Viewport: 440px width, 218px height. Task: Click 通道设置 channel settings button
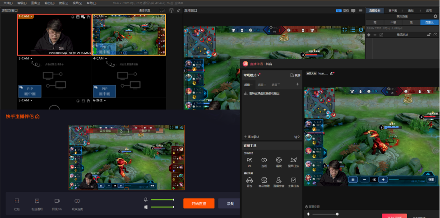coord(145,10)
